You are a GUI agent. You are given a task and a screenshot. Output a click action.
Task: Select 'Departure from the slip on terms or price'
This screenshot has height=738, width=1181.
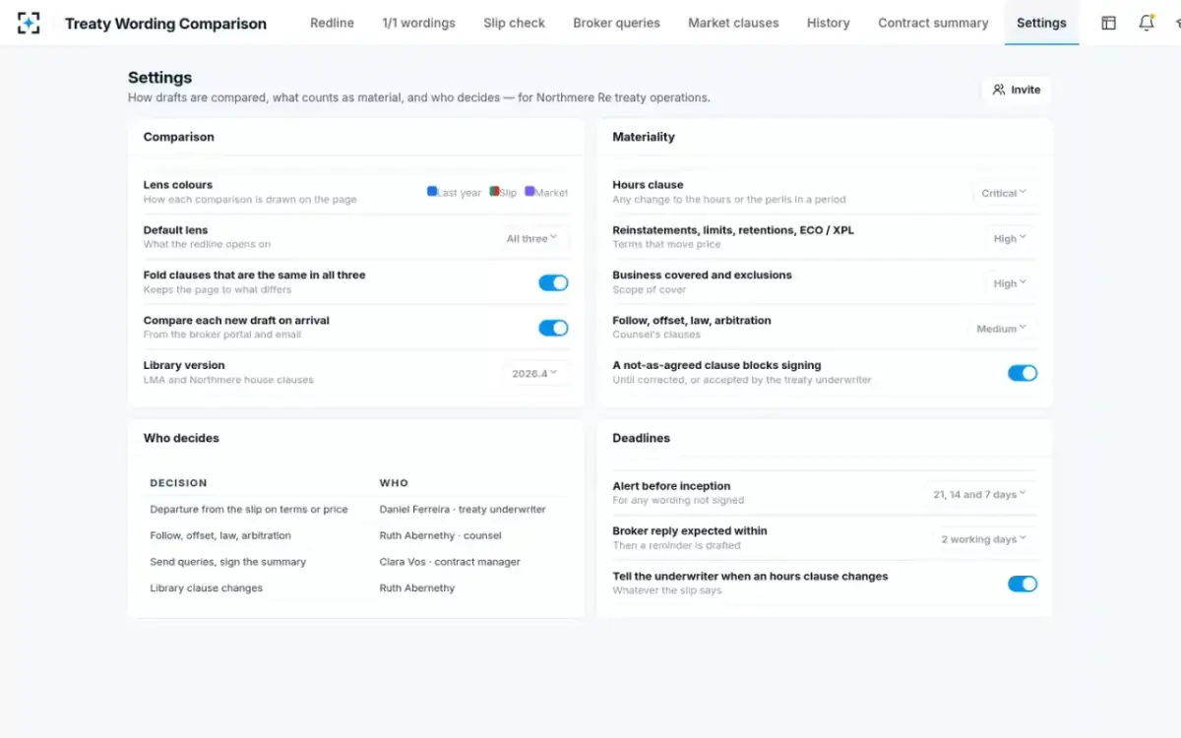(x=249, y=510)
